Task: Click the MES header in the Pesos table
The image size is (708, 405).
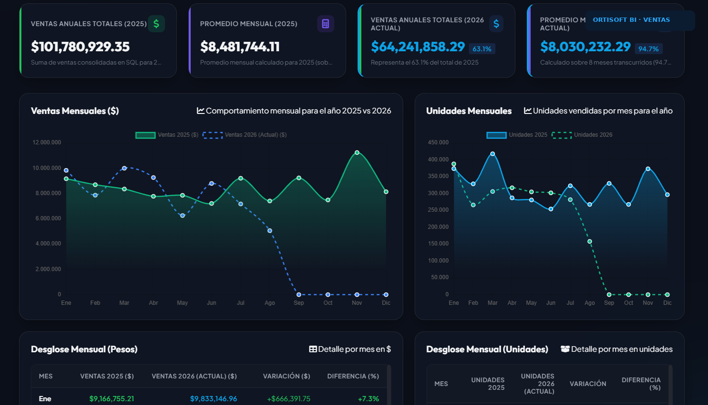Action: [46, 376]
